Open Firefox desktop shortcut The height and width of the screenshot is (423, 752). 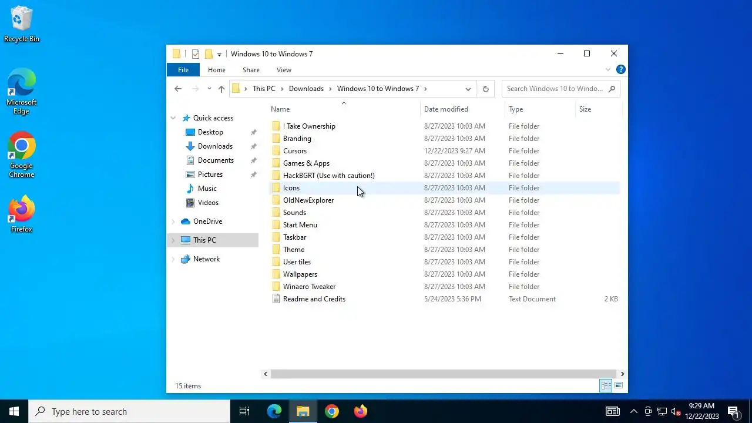click(21, 214)
